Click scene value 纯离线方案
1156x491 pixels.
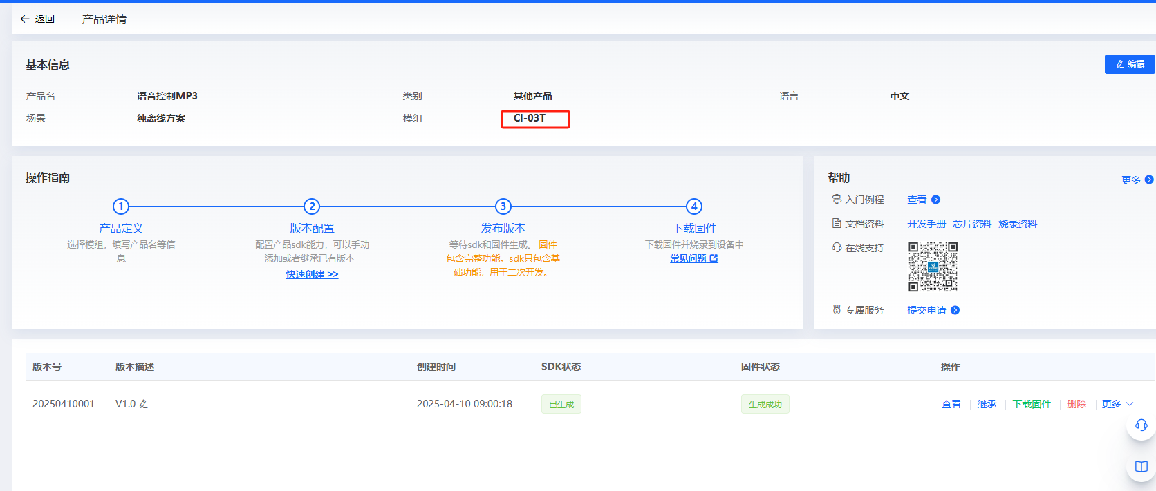pos(161,118)
